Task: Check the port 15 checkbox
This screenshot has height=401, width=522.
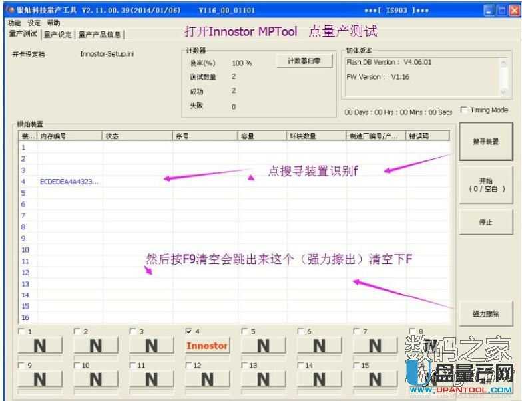Action: click(357, 366)
